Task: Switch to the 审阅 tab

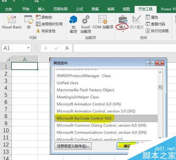Action: click(111, 9)
